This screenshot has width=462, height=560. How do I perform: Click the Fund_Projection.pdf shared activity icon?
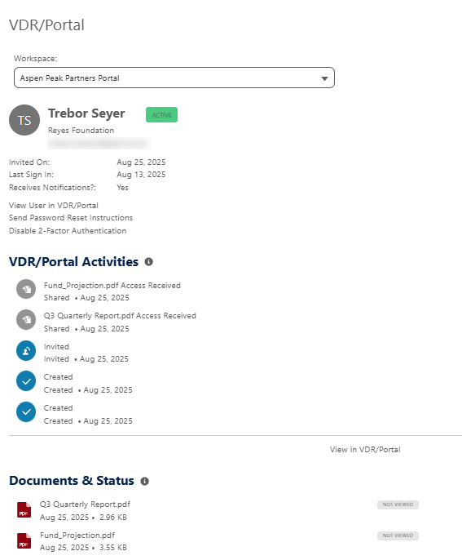point(26,289)
